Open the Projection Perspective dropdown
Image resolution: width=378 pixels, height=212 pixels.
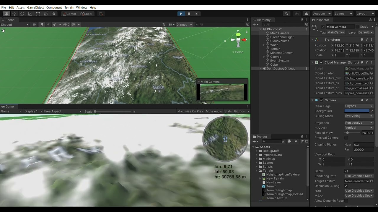pos(359,123)
